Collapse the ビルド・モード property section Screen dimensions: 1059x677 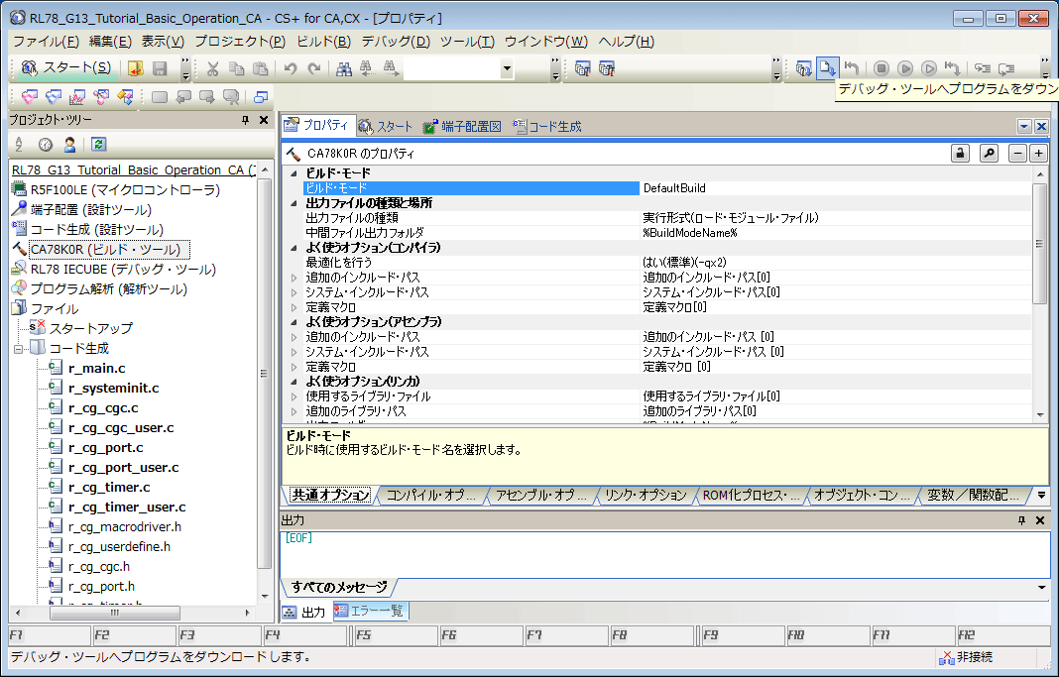(294, 173)
